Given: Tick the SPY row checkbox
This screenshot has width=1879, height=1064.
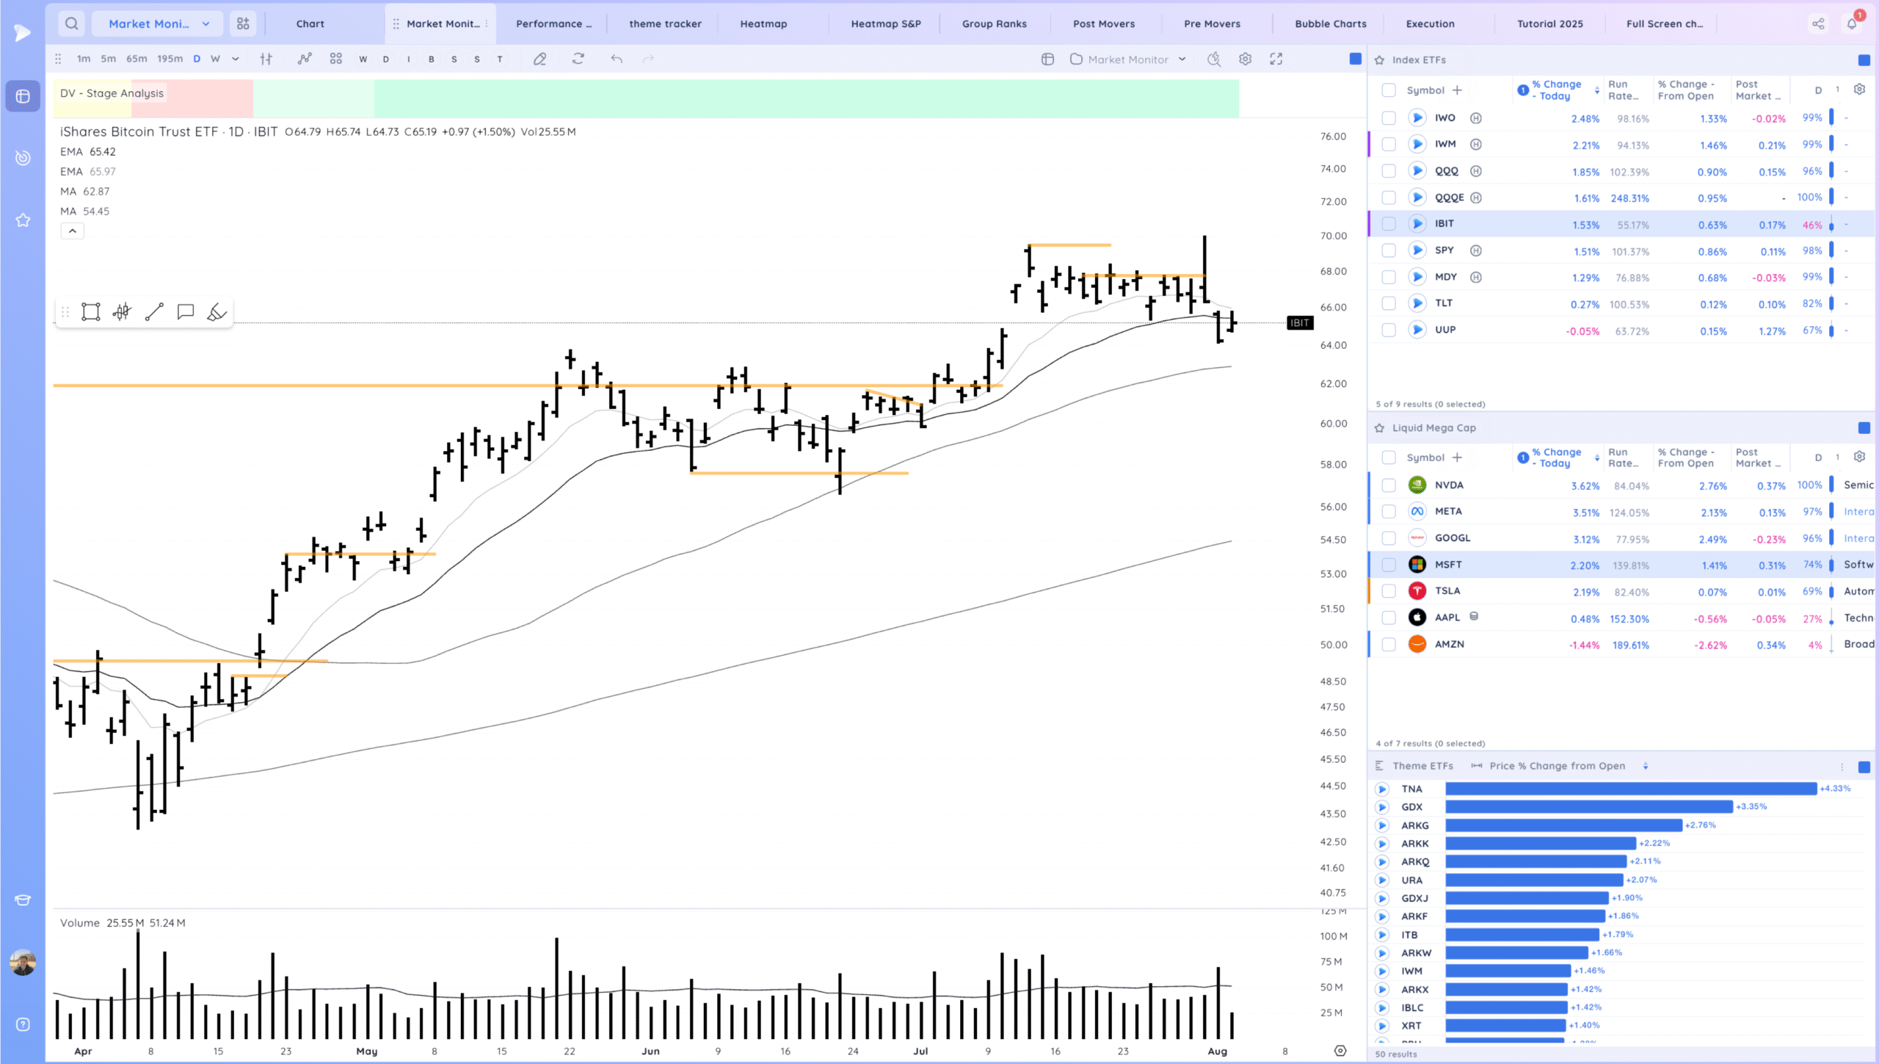Looking at the screenshot, I should 1389,250.
